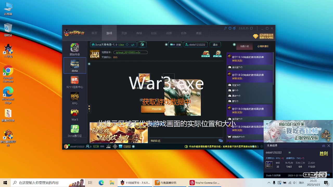Image resolution: width=333 pixels, height=187 pixels.
Task: Open the 11平台 desktop shortcut
Action: [x=8, y=51]
